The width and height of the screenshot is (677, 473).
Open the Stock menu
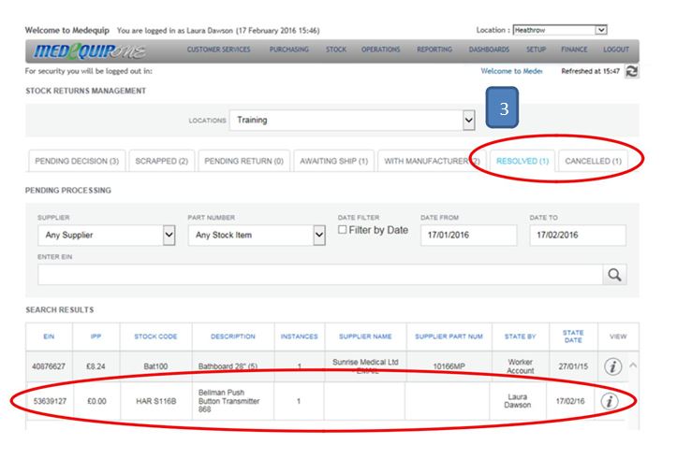336,50
